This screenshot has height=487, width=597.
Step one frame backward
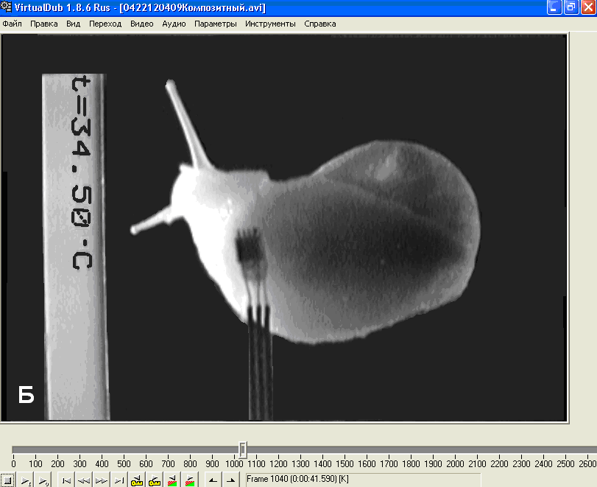[84, 480]
